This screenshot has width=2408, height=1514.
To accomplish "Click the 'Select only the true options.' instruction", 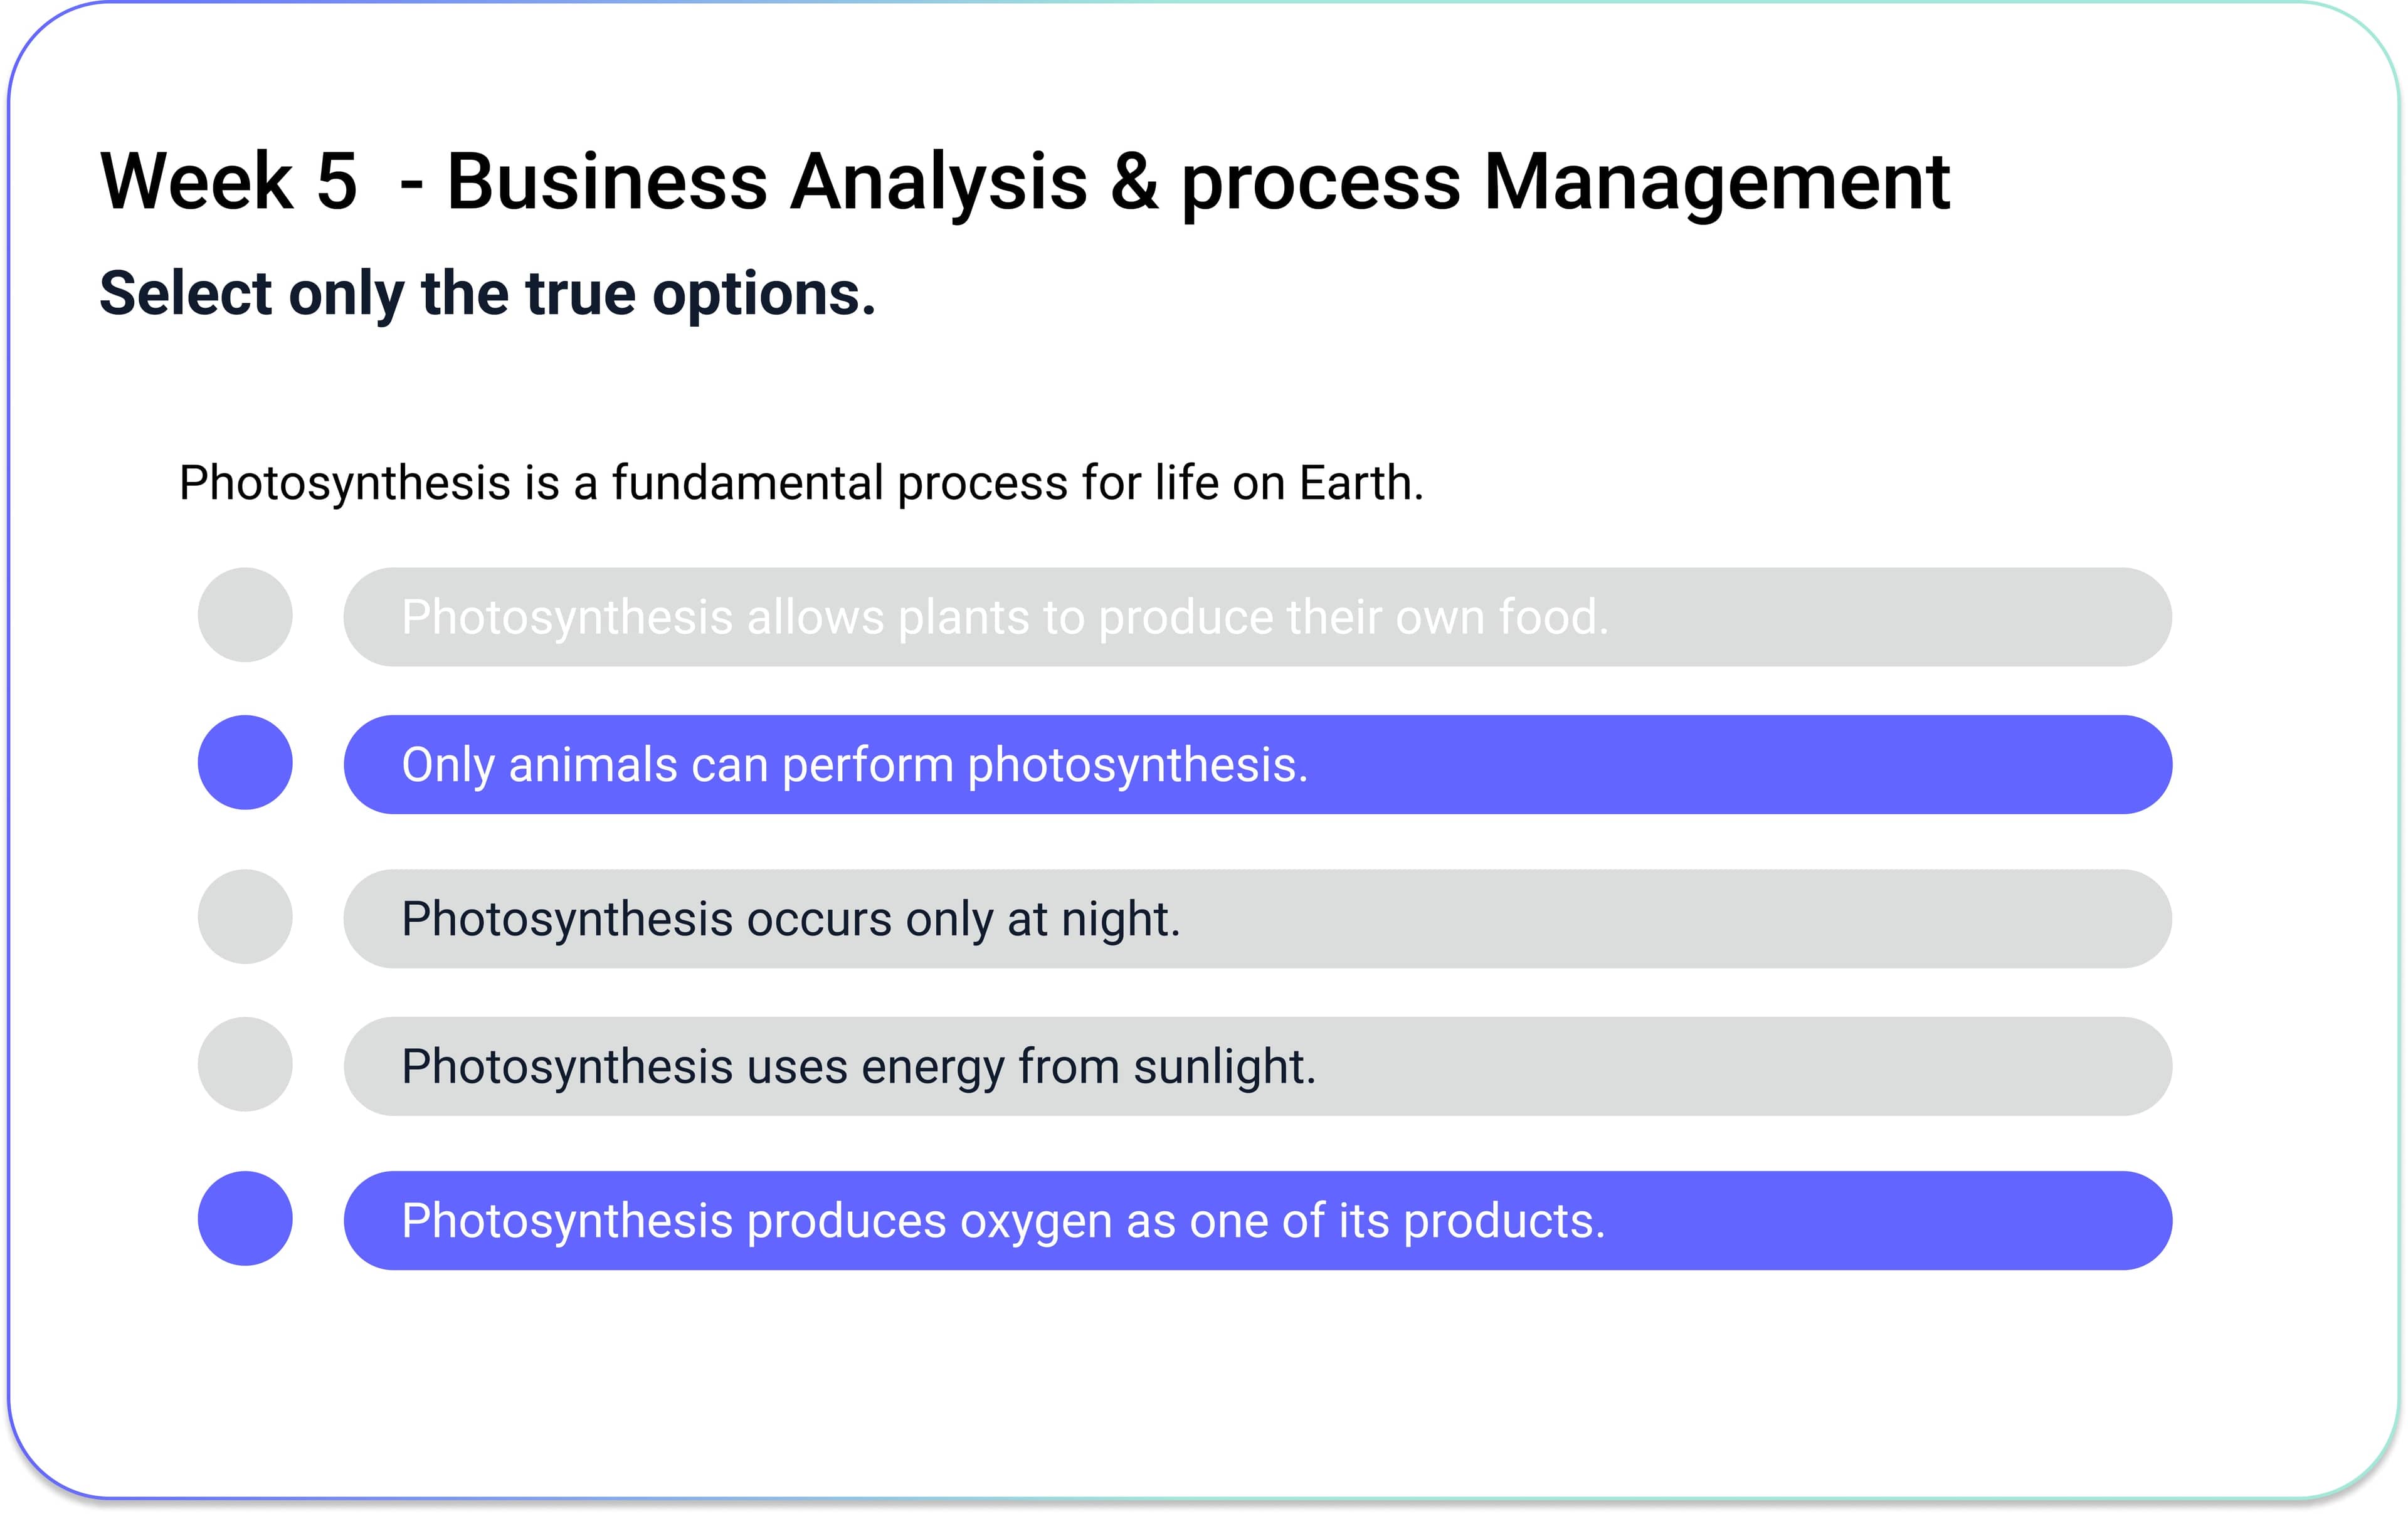I will (x=488, y=294).
